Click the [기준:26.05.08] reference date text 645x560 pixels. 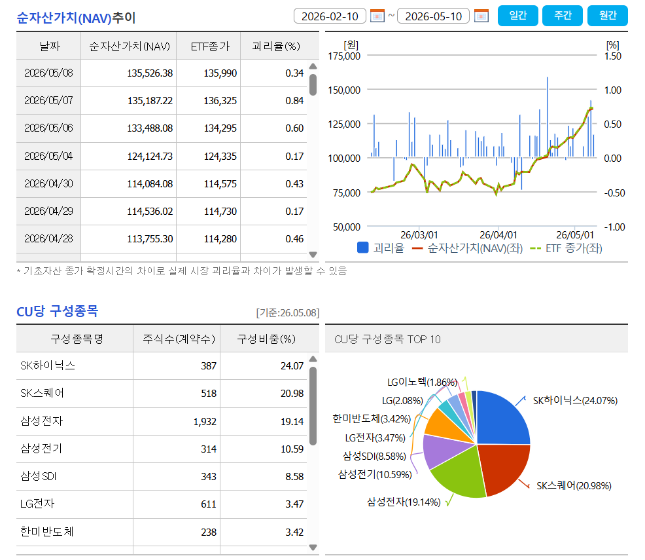[288, 313]
